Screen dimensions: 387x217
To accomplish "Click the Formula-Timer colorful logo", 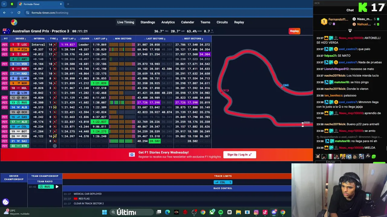I will tap(14, 22).
